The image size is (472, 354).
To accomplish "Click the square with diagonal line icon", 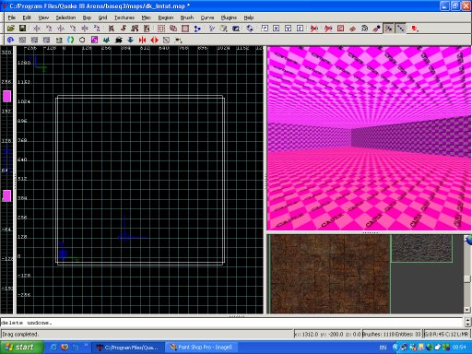I will (x=166, y=40).
